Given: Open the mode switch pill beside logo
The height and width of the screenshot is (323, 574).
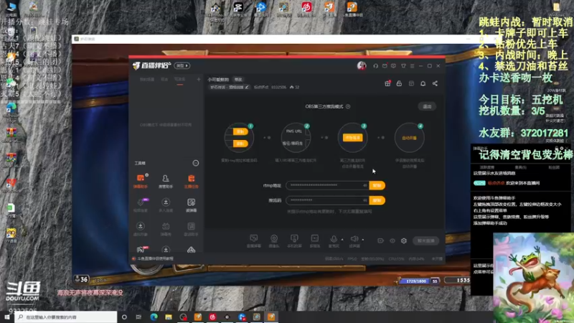Looking at the screenshot, I should pos(182,65).
